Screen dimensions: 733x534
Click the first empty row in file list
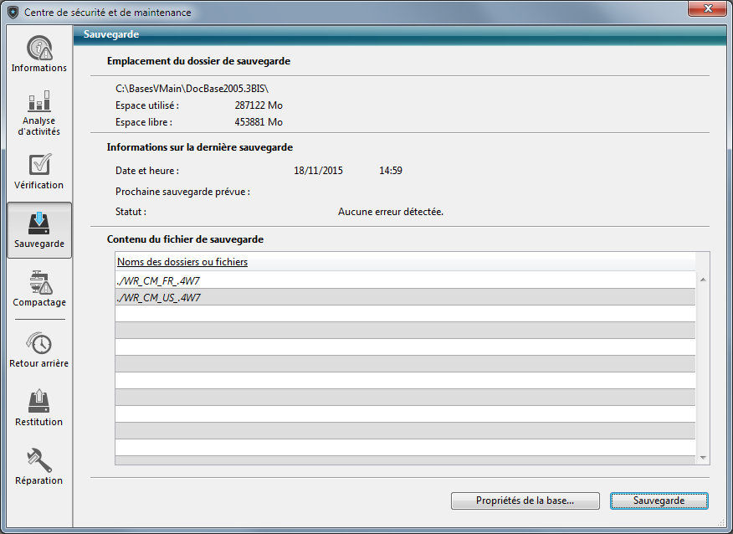pyautogui.click(x=405, y=314)
